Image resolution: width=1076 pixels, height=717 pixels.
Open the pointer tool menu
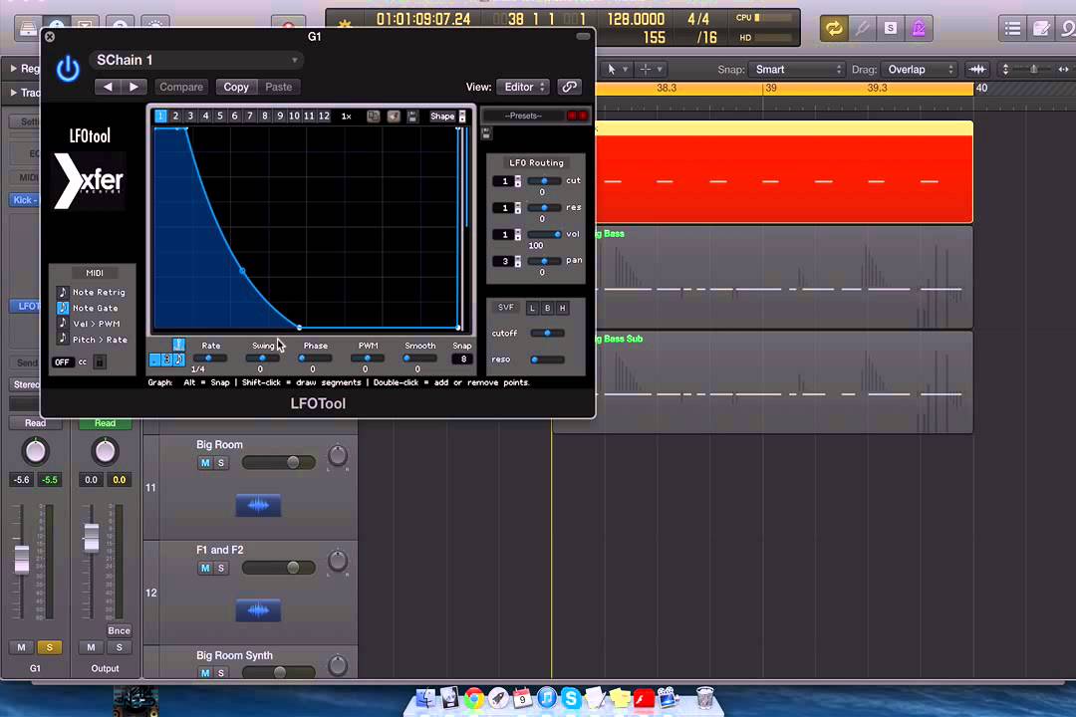tap(617, 70)
